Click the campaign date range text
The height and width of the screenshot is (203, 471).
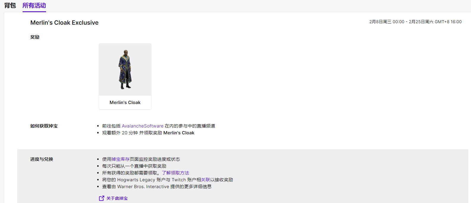415,22
